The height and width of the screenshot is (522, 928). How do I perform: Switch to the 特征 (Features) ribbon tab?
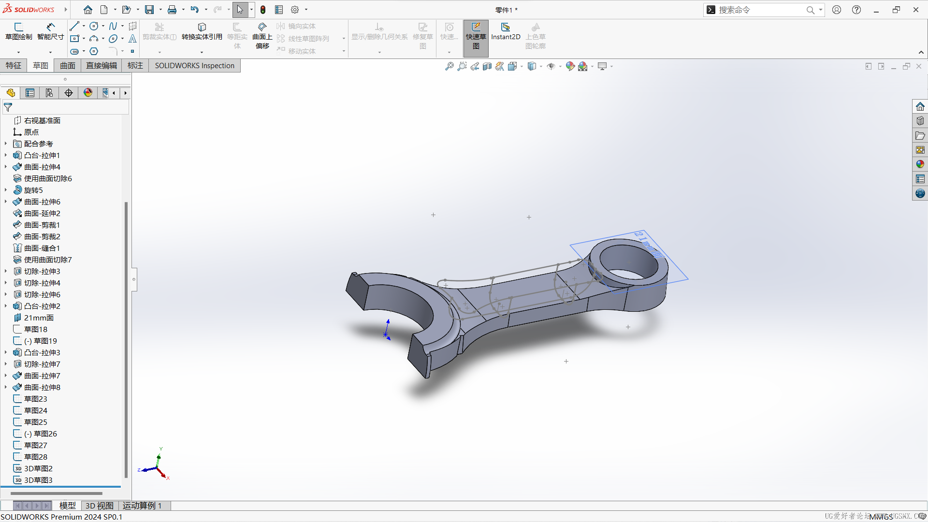coord(14,65)
